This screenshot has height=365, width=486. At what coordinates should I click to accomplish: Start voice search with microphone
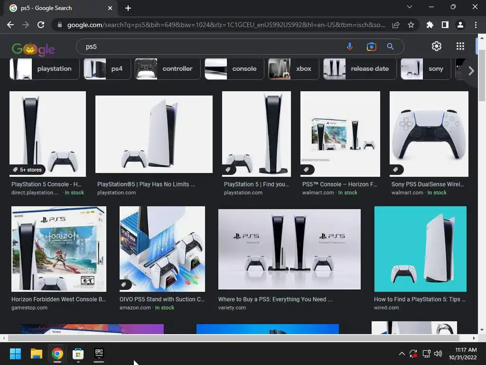350,47
